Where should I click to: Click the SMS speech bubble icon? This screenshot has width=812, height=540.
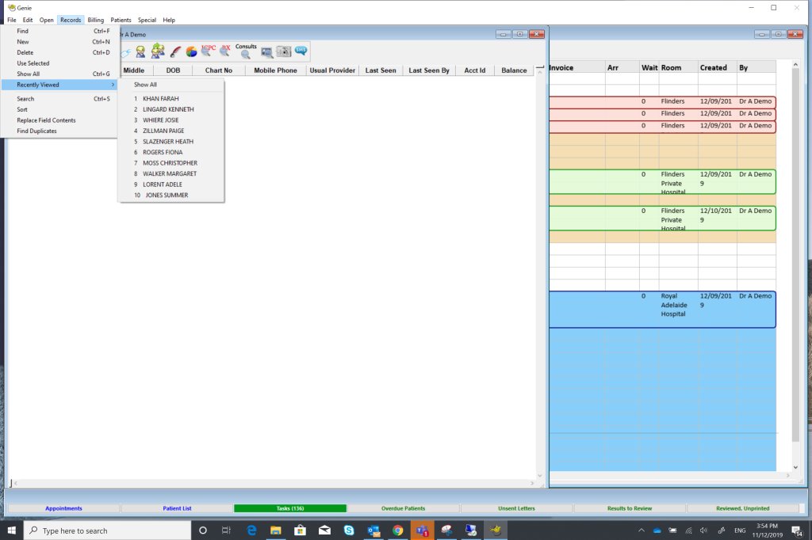click(x=301, y=50)
